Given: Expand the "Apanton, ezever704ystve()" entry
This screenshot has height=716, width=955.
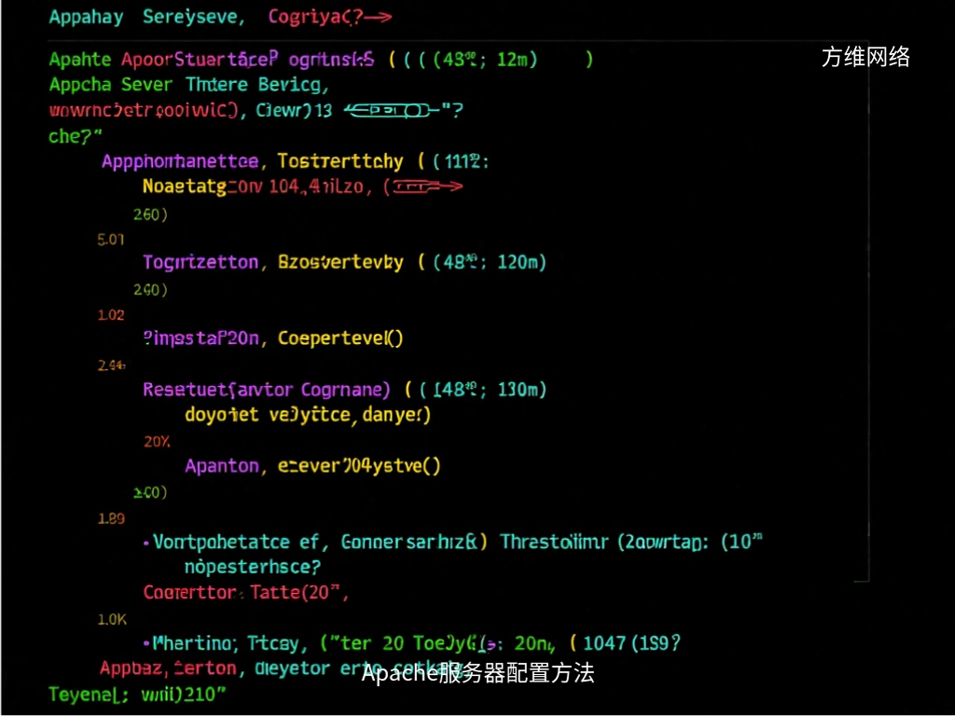Looking at the screenshot, I should point(316,465).
